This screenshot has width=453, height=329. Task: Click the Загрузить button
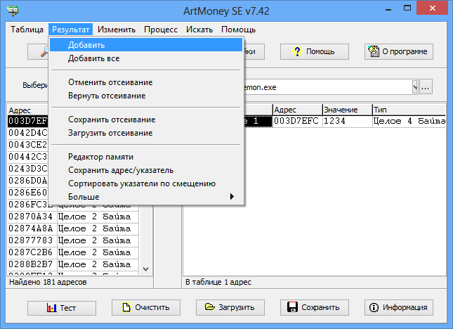coord(230,307)
